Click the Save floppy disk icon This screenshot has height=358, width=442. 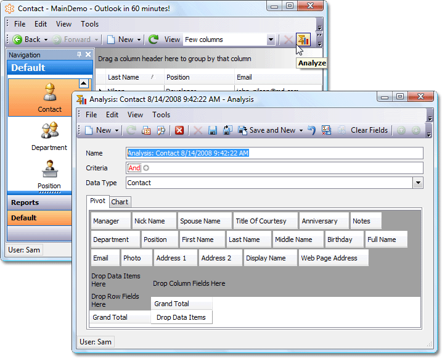pyautogui.click(x=213, y=130)
